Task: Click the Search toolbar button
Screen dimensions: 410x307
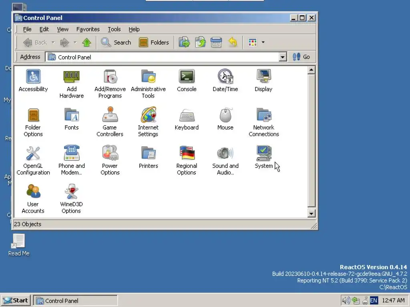Action: click(x=116, y=42)
